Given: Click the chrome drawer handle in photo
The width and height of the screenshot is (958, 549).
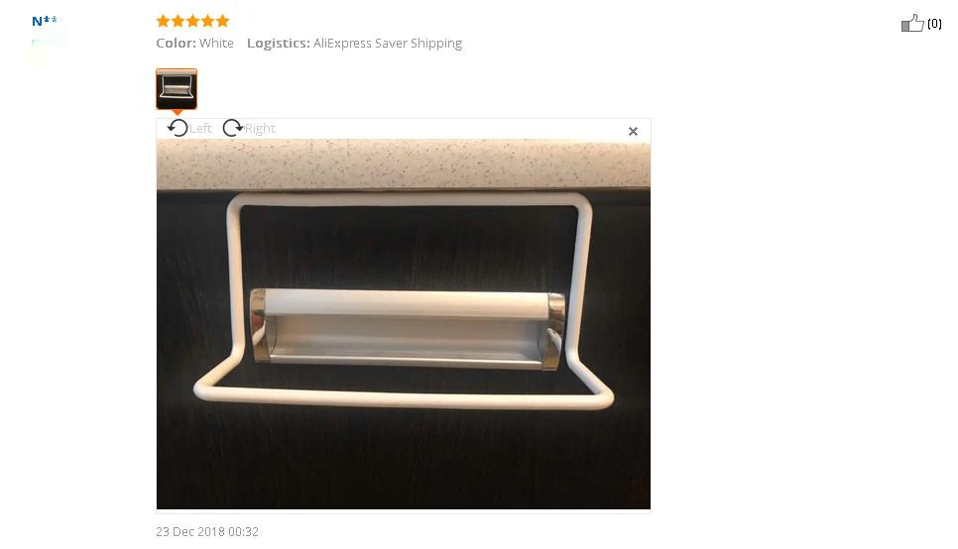Looking at the screenshot, I should pos(408,329).
